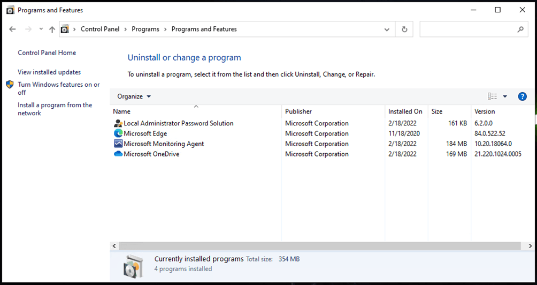Open View installed updates link
This screenshot has width=537, height=285.
[x=49, y=72]
